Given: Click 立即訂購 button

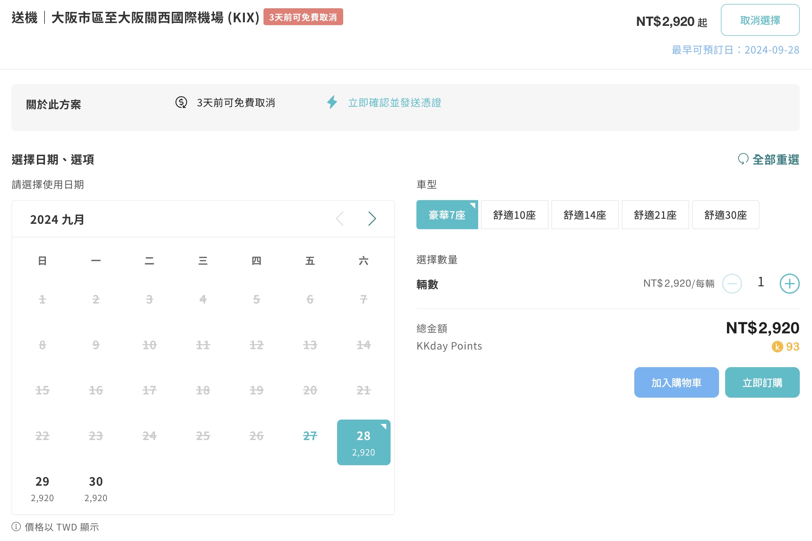Looking at the screenshot, I should pos(762,382).
